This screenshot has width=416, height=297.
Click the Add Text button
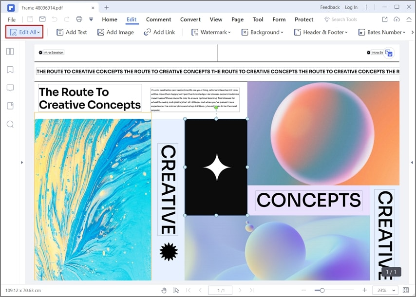(x=72, y=32)
